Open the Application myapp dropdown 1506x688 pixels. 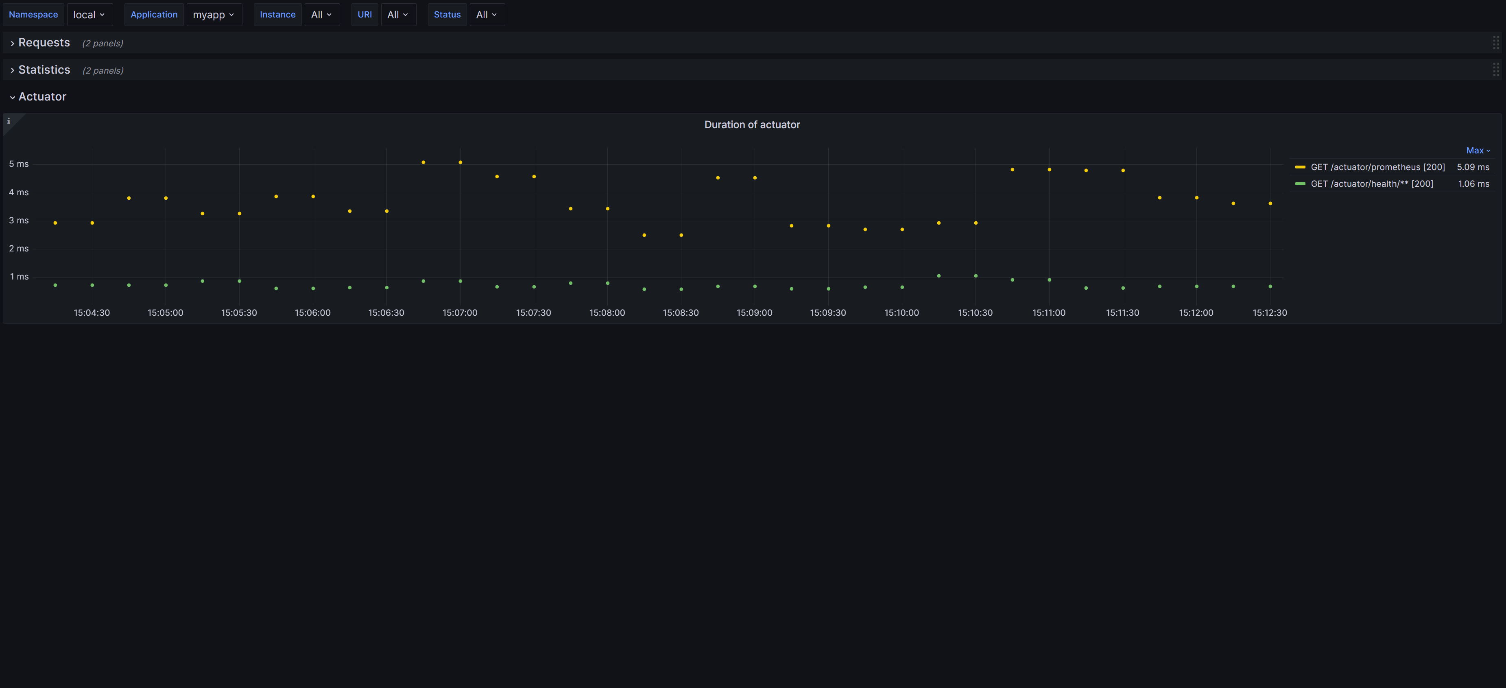coord(214,15)
